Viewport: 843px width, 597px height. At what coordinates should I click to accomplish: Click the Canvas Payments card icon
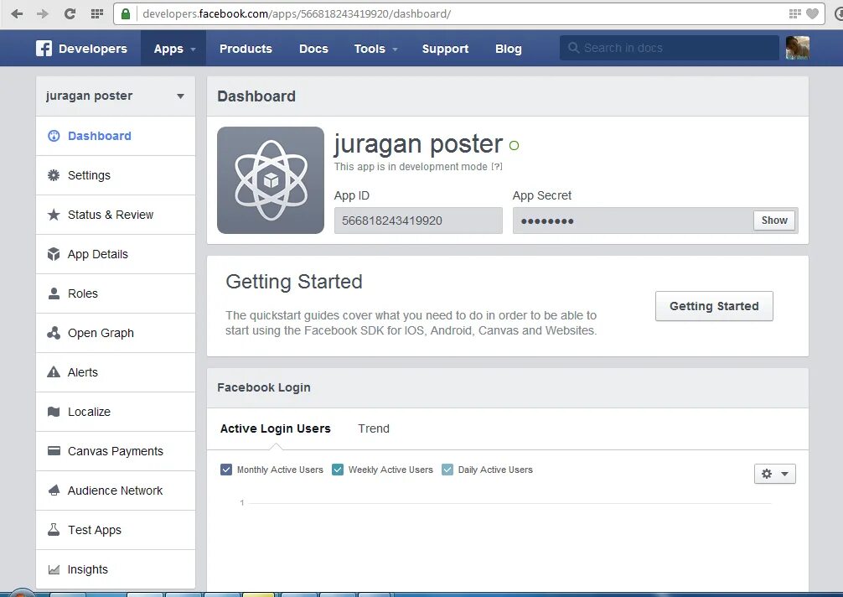click(54, 451)
